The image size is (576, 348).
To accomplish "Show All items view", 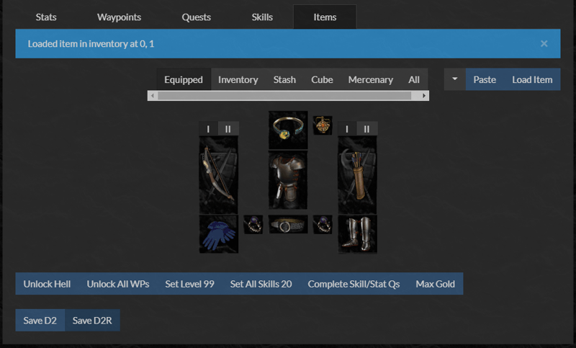I will point(414,79).
